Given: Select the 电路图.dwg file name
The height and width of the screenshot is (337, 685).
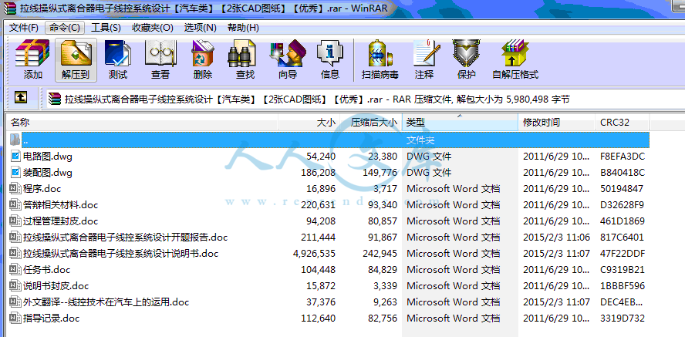Looking at the screenshot, I should tap(48, 157).
